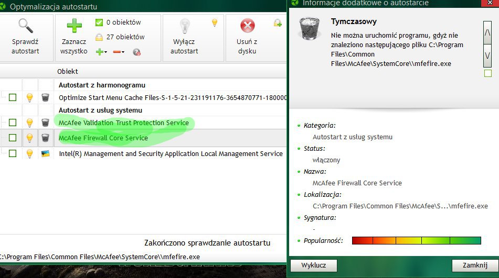Click the padlock with green plus icon

click(x=278, y=23)
